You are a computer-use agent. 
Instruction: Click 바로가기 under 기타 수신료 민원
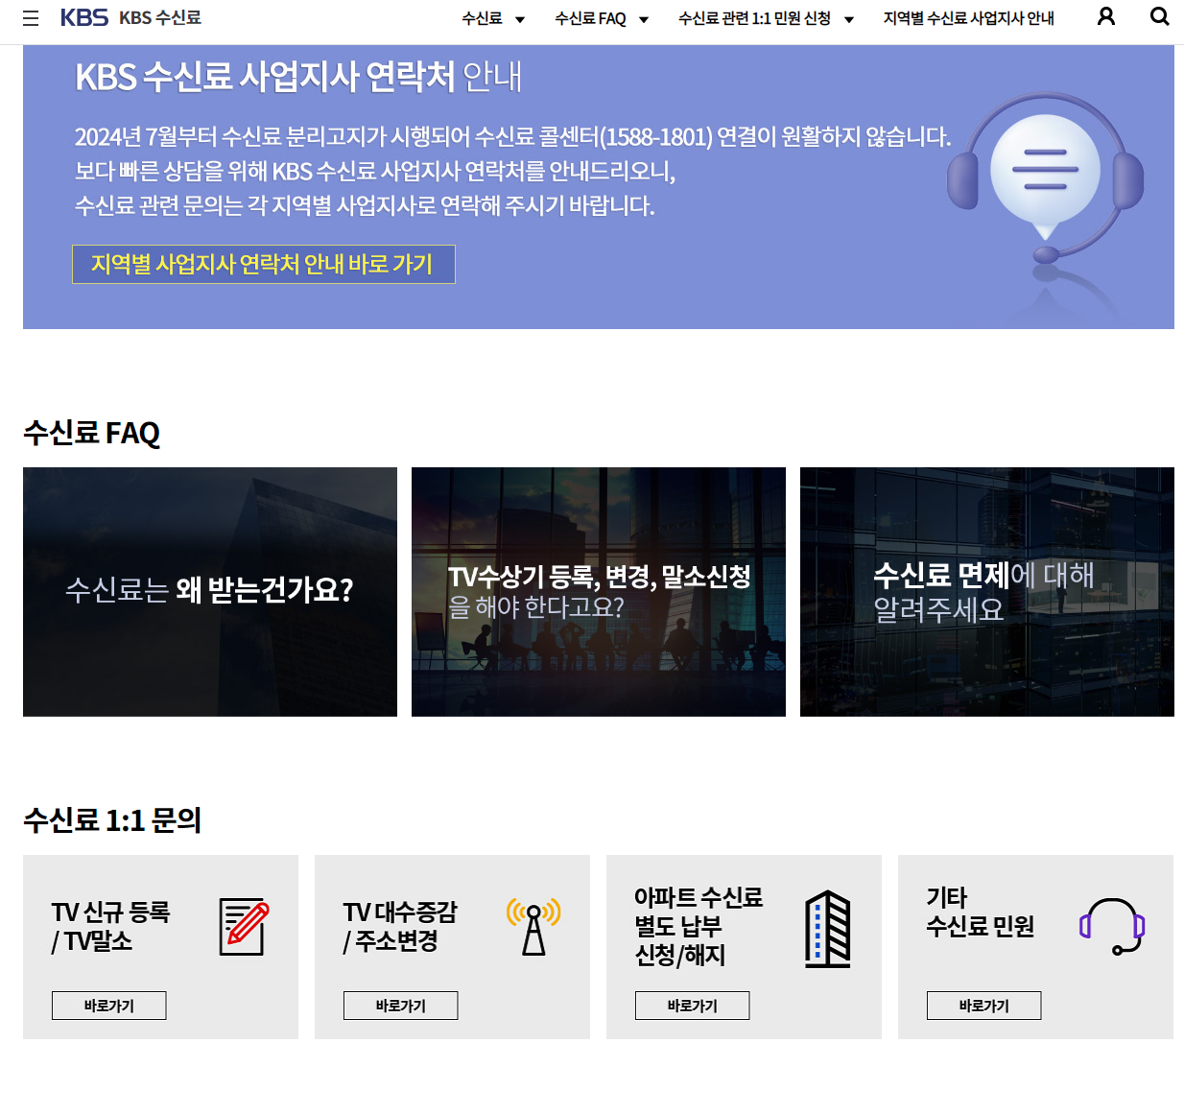point(984,1006)
